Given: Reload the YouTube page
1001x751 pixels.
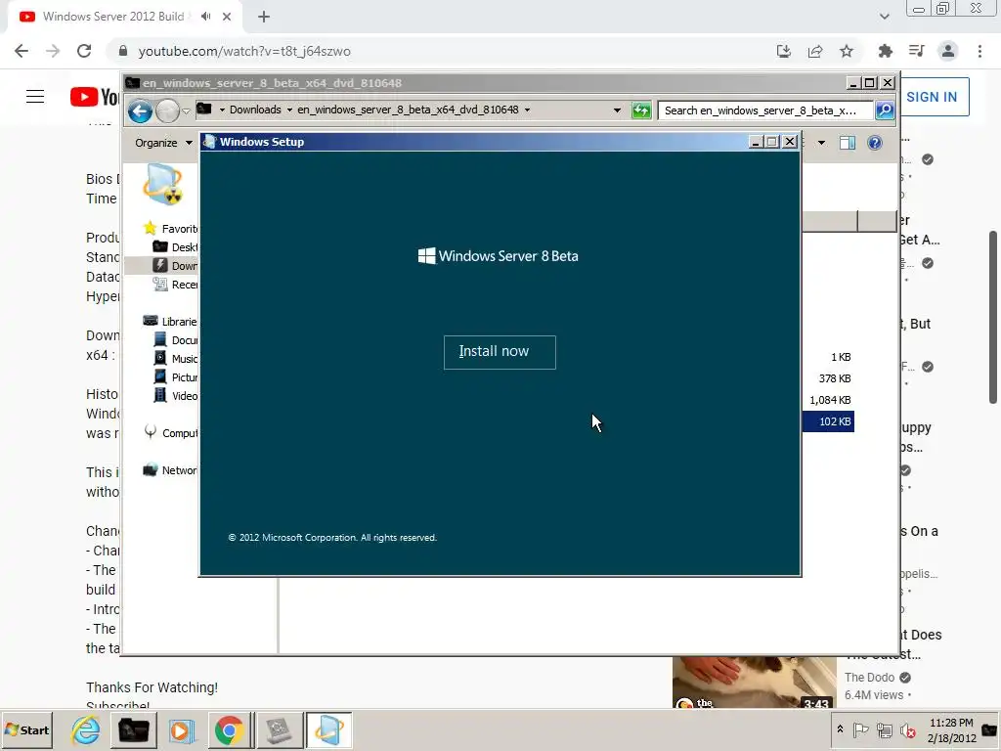Looking at the screenshot, I should click(84, 51).
